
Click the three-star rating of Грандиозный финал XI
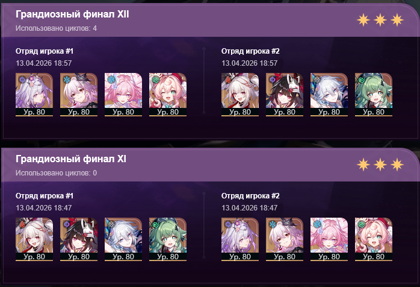point(380,165)
